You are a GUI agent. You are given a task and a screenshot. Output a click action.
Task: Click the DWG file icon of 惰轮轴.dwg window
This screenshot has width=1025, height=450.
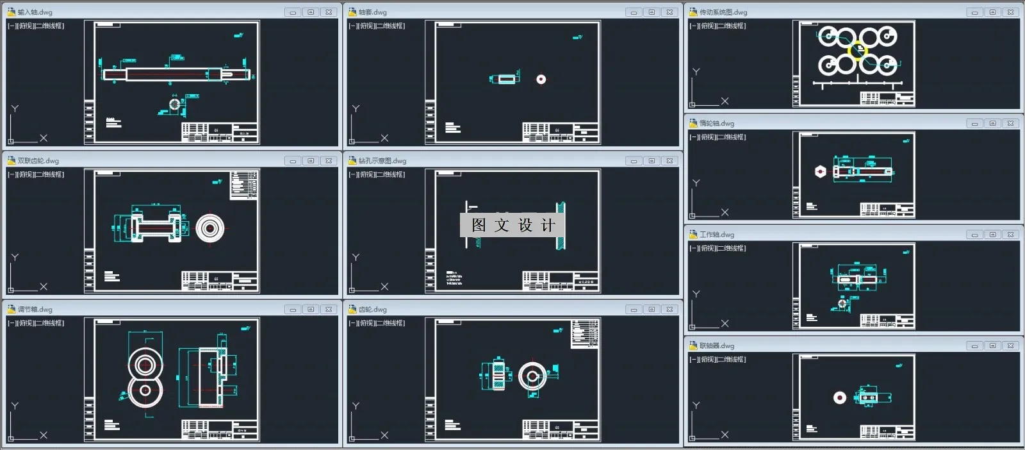point(693,123)
